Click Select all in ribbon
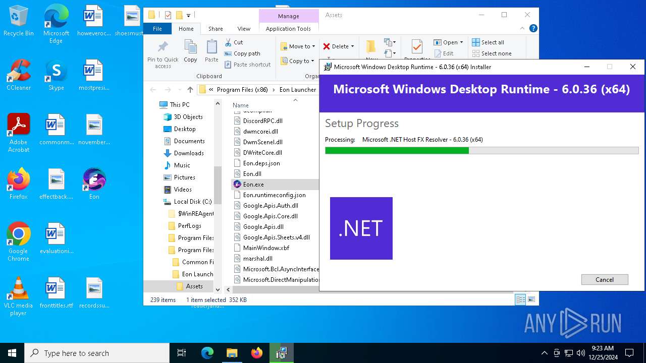 pyautogui.click(x=488, y=42)
